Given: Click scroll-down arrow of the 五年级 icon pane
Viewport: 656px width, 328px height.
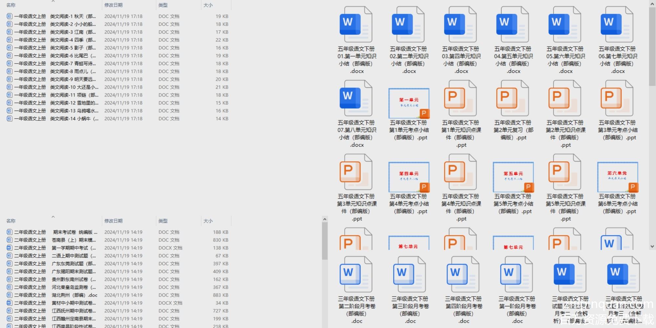Looking at the screenshot, I should [652, 246].
